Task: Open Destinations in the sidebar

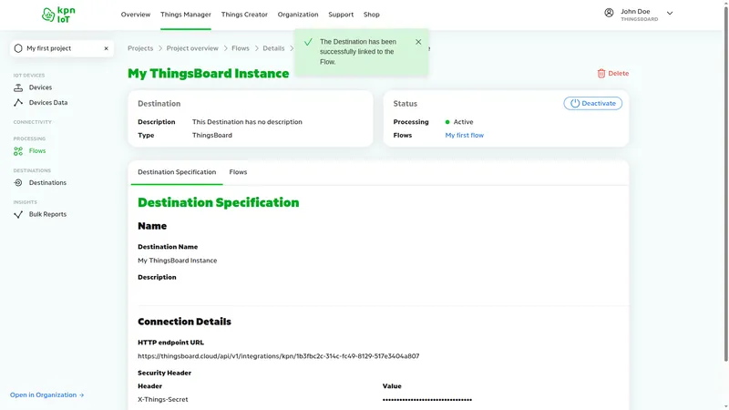Action: (47, 183)
